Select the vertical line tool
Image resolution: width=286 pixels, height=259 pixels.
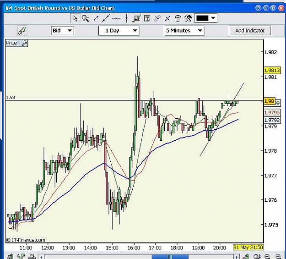pyautogui.click(x=127, y=18)
